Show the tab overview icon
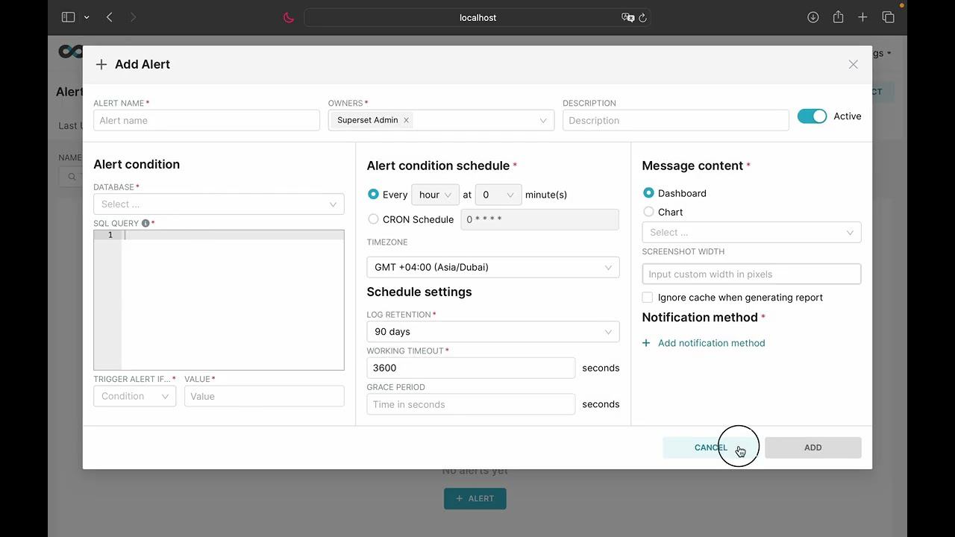The height and width of the screenshot is (537, 955). pyautogui.click(x=888, y=17)
